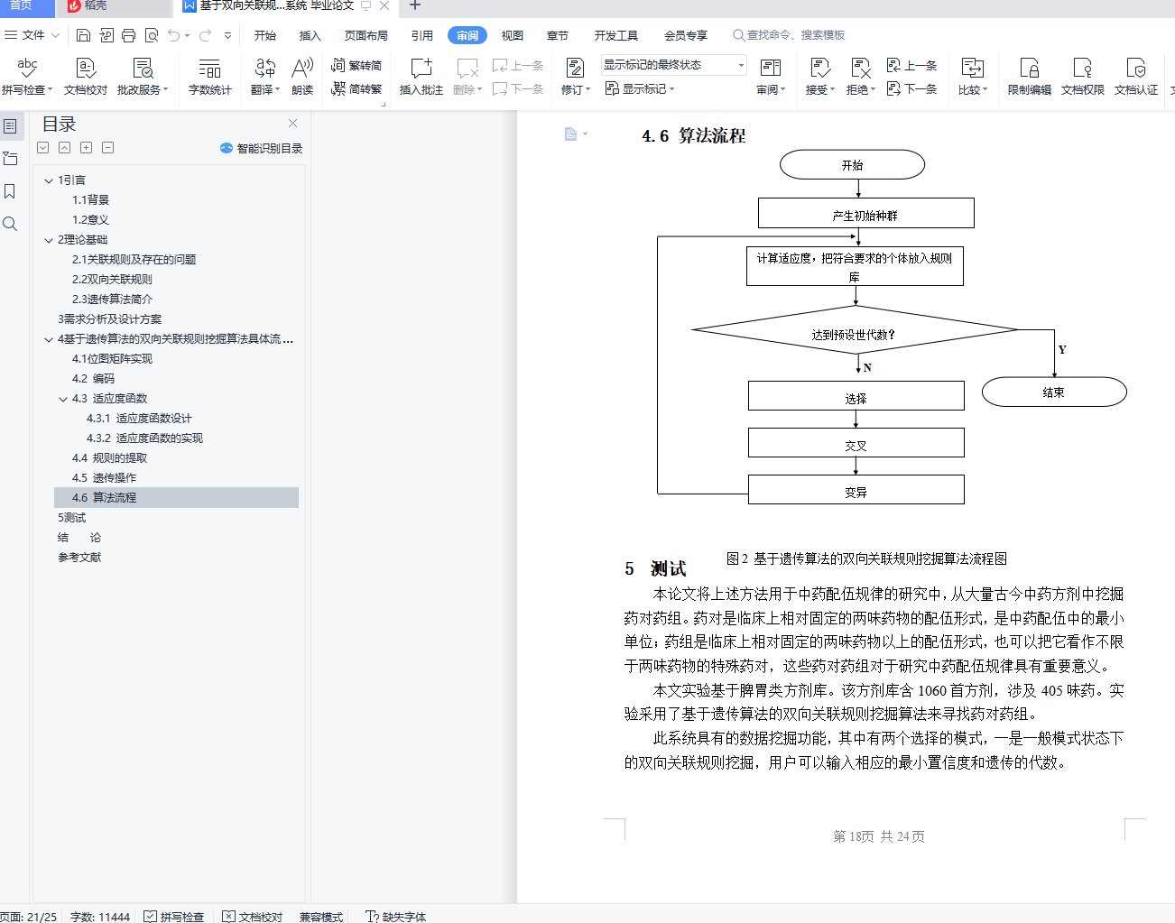Switch to the 开始 ribbon tab

(265, 35)
